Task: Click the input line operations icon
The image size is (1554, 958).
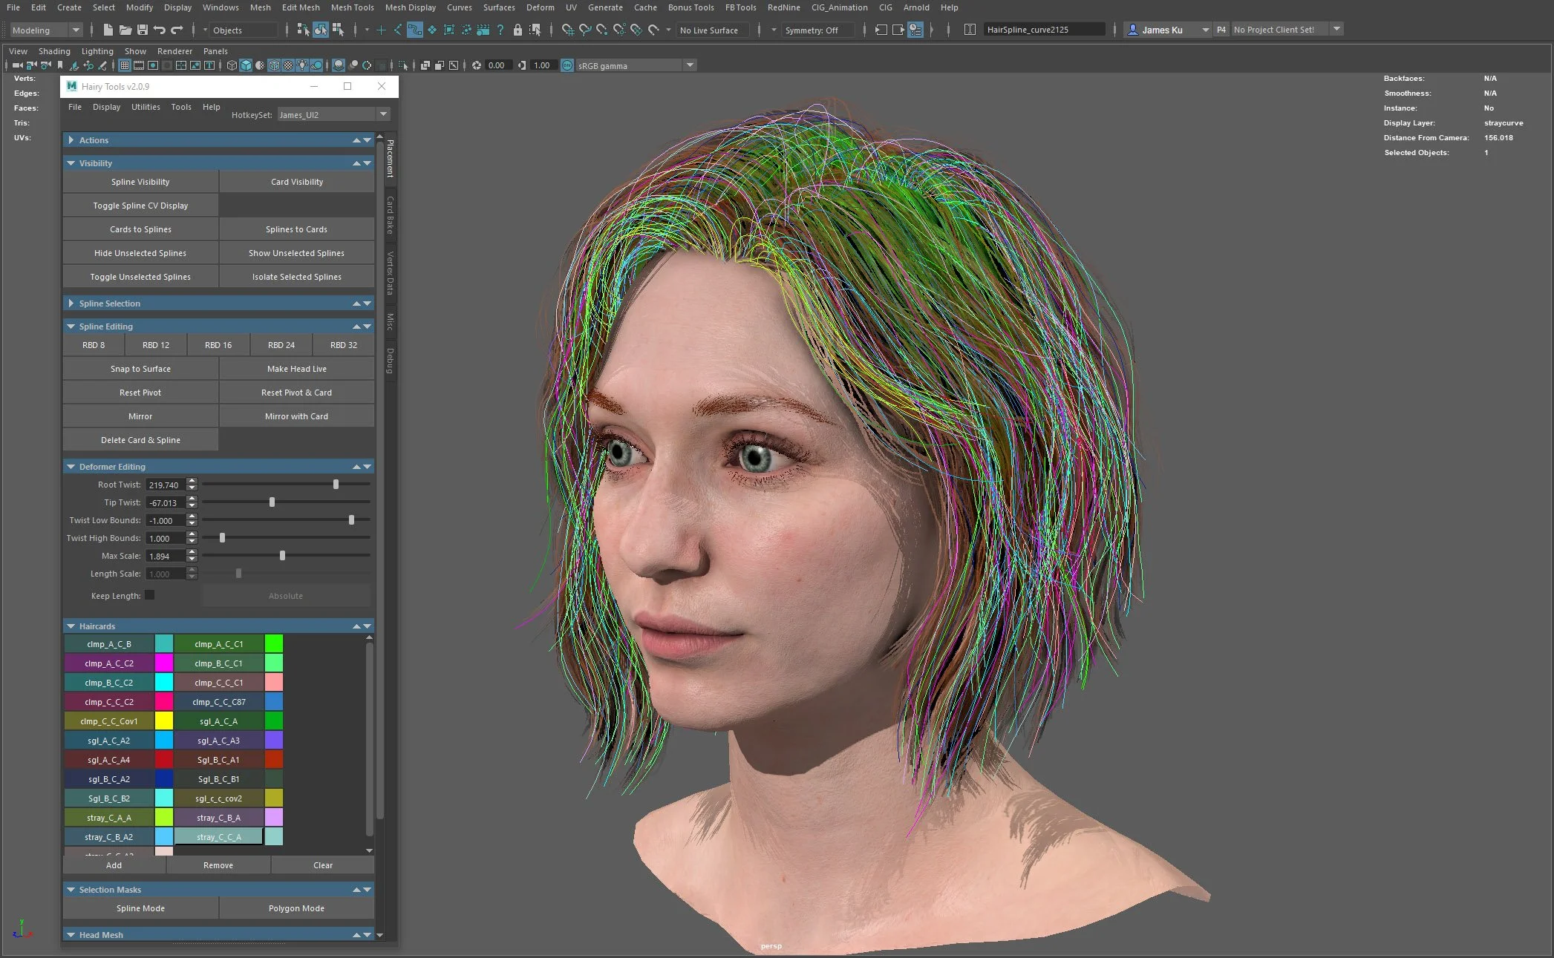Action: 970,30
